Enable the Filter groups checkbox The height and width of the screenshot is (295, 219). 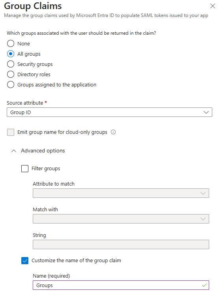pyautogui.click(x=25, y=169)
